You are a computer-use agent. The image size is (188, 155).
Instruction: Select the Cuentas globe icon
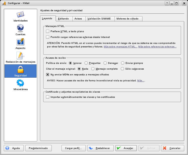[x=20, y=28]
